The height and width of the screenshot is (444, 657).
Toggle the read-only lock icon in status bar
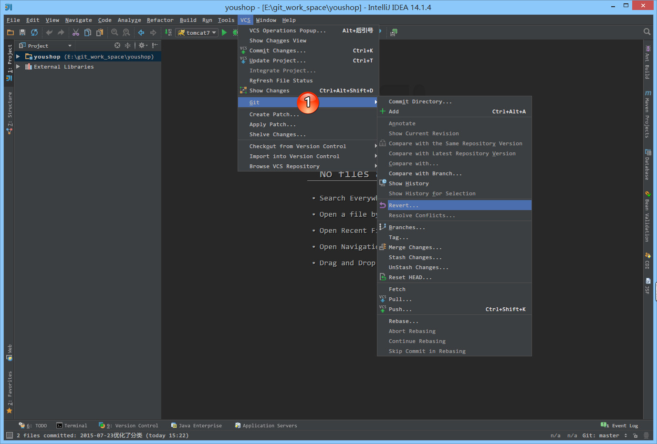click(635, 435)
